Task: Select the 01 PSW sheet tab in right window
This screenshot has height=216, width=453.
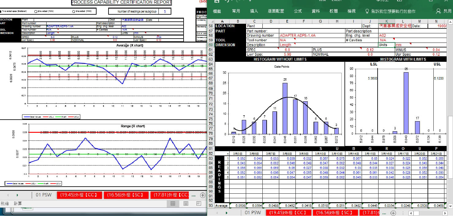Action: click(253, 213)
